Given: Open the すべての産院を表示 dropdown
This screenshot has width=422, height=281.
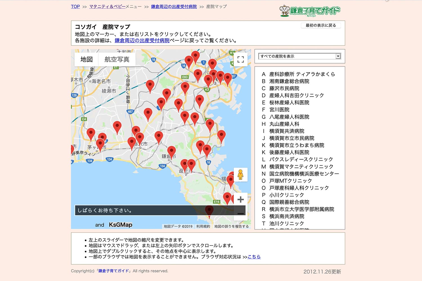Looking at the screenshot, I should (299, 56).
